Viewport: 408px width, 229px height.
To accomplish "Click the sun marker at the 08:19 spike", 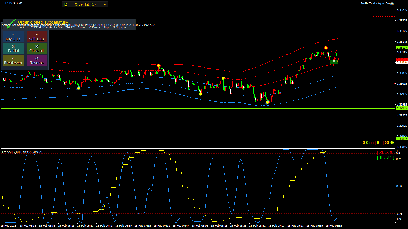I will point(223,78).
